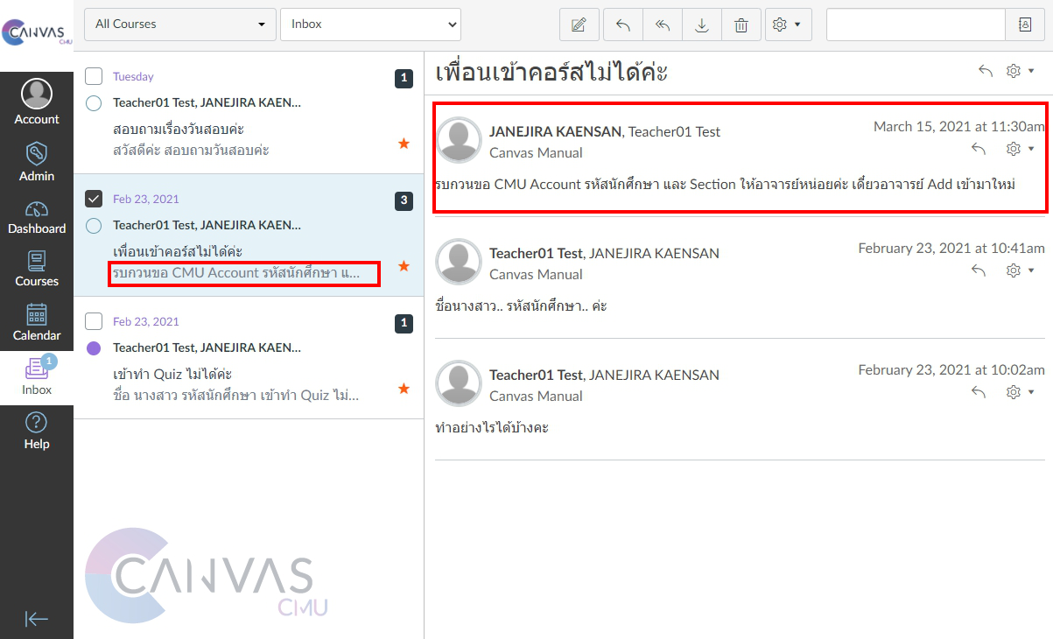
Task: Expand the Inbox mailbox type dropdown
Action: pyautogui.click(x=369, y=25)
